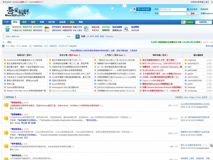Click the rank icon beside chujihang

point(186,60)
